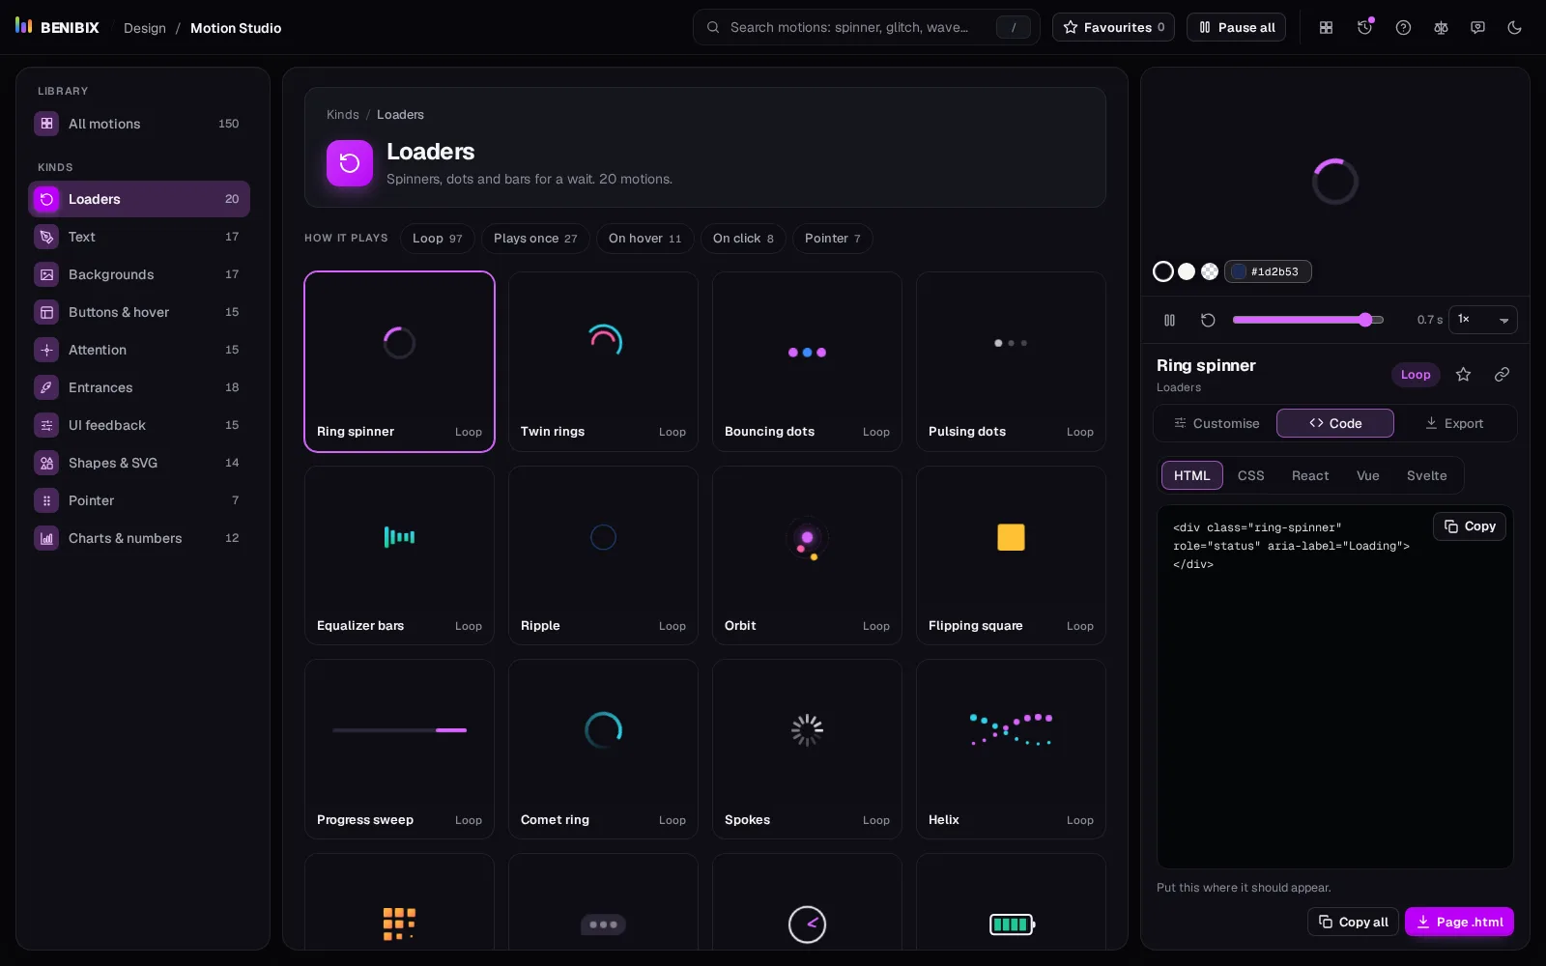The image size is (1546, 966).
Task: Pause the Ring spinner preview playback
Action: [x=1169, y=320]
